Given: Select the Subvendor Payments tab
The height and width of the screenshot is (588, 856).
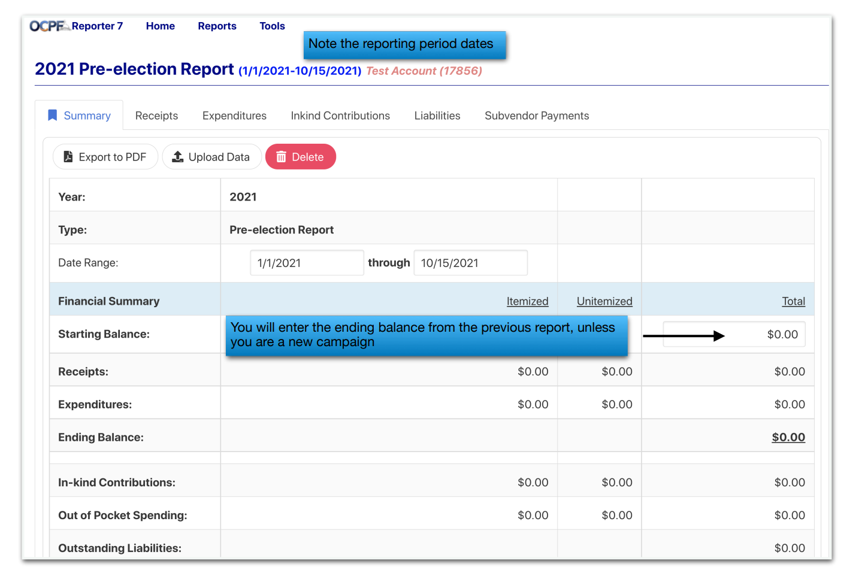Looking at the screenshot, I should 537,116.
